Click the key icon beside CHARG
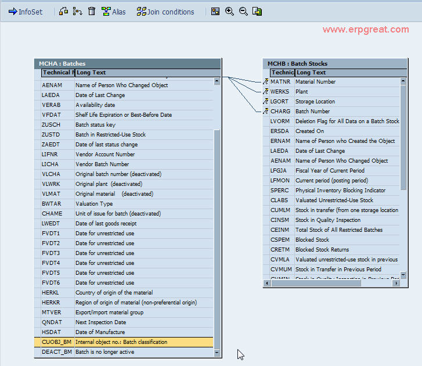The width and height of the screenshot is (422, 366). coord(266,111)
